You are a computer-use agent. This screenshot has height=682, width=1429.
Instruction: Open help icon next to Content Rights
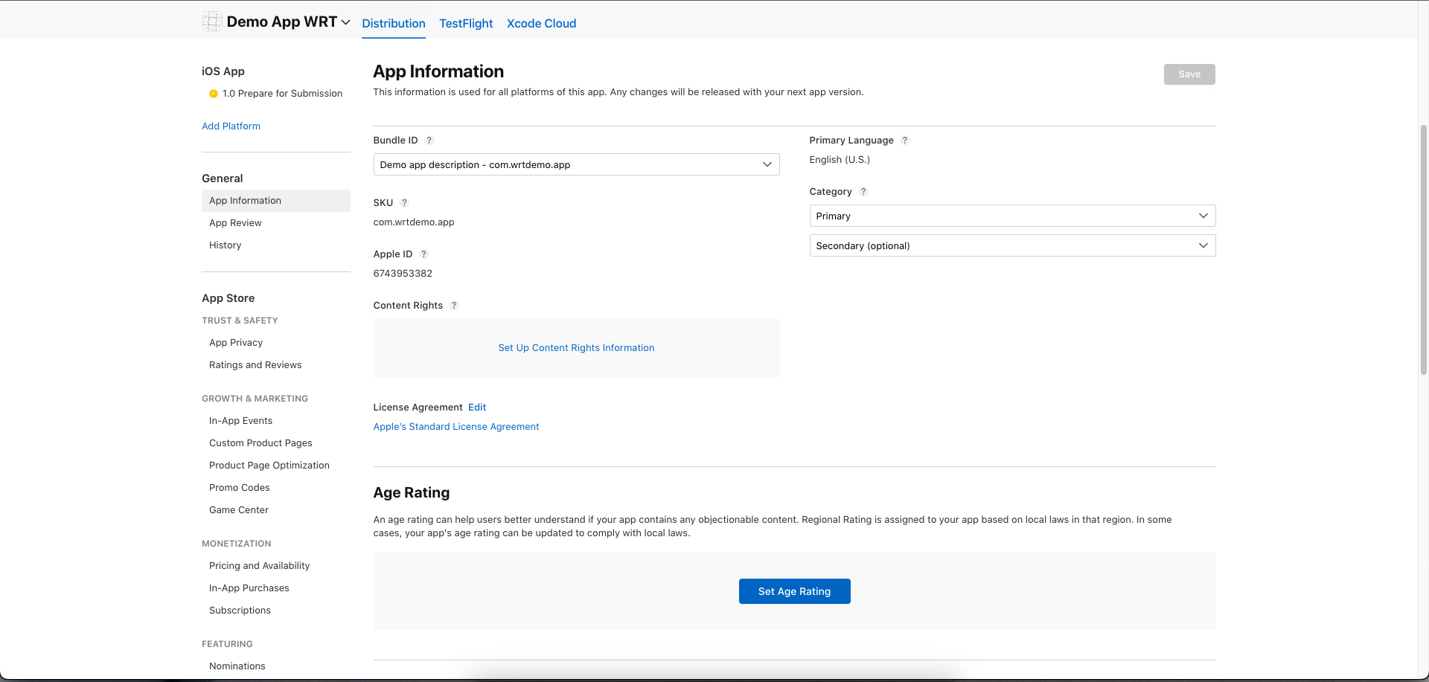point(455,306)
